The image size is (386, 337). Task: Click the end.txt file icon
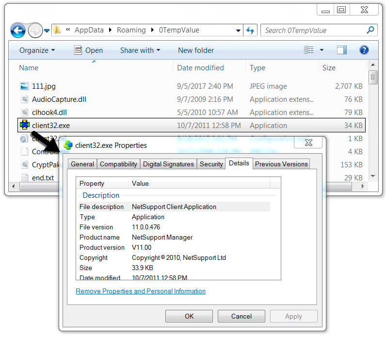[24, 177]
